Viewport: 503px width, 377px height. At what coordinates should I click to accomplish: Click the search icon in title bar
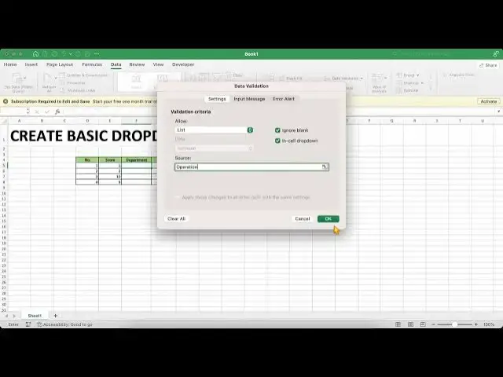point(395,54)
